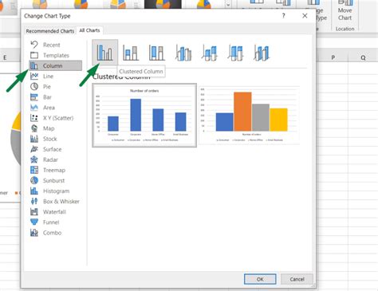Expand the chart styles gallery dropdown arrow
The height and width of the screenshot is (291, 378).
[x=228, y=5]
